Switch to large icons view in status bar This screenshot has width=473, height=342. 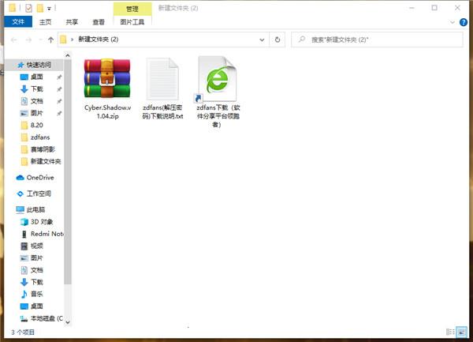pyautogui.click(x=461, y=332)
